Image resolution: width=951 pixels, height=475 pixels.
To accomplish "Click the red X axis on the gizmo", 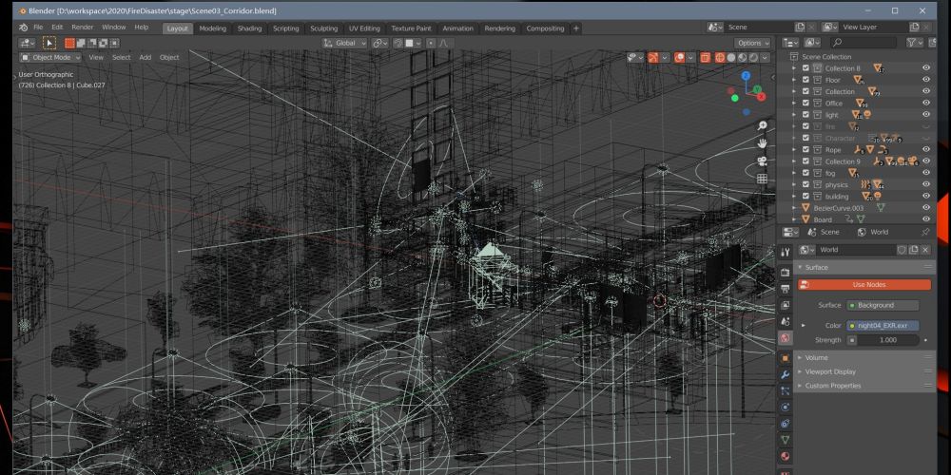I will 761,96.
